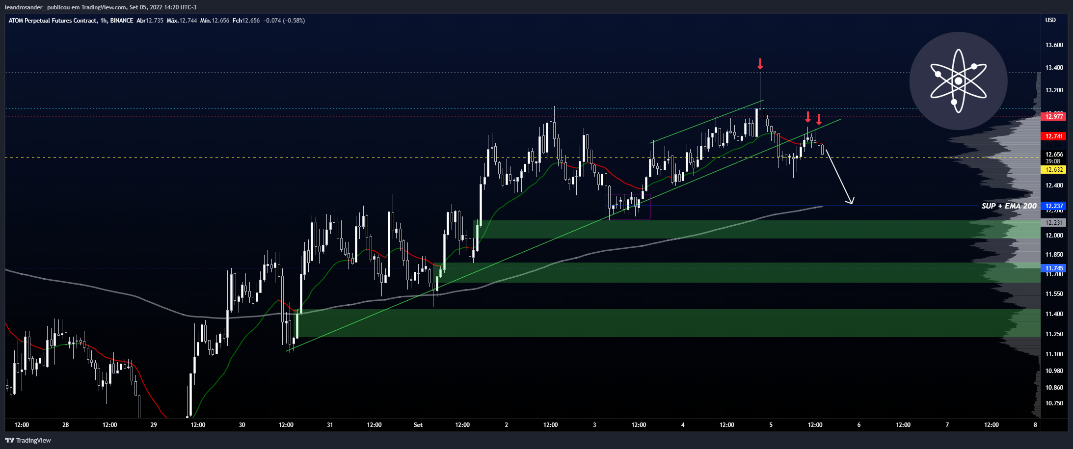Click the date '28' on time axis
Image resolution: width=1073 pixels, height=449 pixels.
pyautogui.click(x=66, y=425)
